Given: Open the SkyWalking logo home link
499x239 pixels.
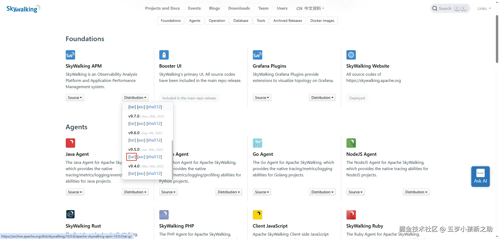Looking at the screenshot, I should point(23,9).
